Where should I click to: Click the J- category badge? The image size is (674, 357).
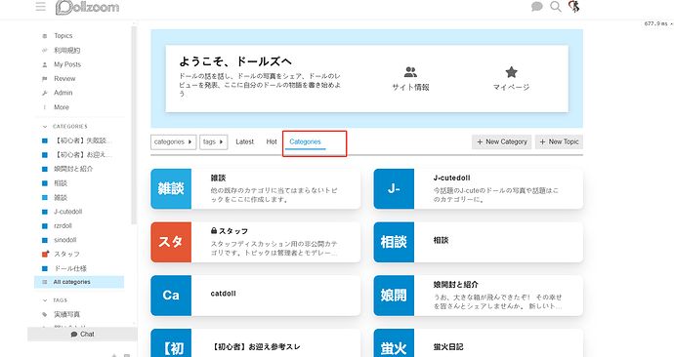[394, 189]
